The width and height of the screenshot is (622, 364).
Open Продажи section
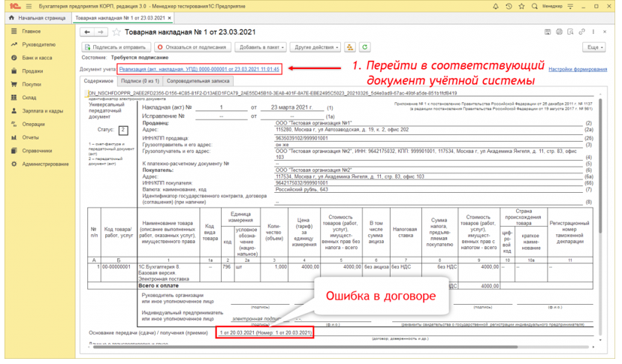coord(32,71)
